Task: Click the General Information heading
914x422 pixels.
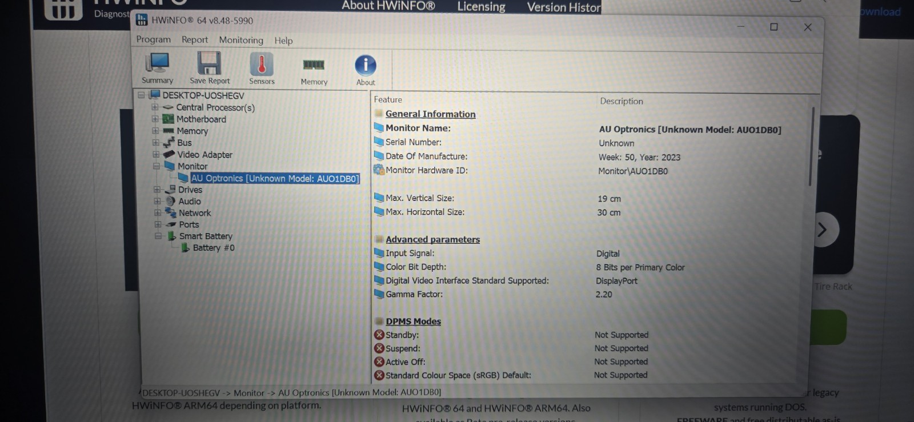Action: pyautogui.click(x=431, y=114)
